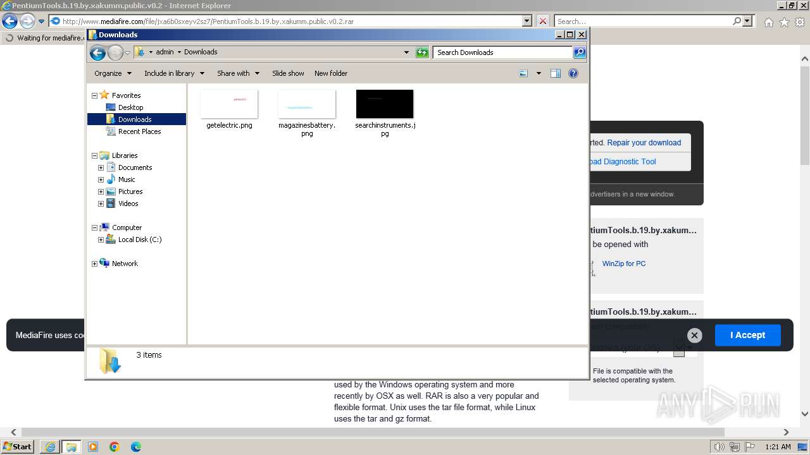Change the view with the views icon
The height and width of the screenshot is (455, 810).
523,73
